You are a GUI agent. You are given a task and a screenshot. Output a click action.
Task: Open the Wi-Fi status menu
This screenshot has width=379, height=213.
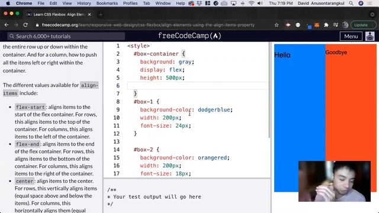coord(251,3)
